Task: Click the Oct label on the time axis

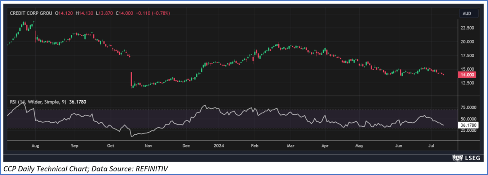Action: [x=111, y=146]
